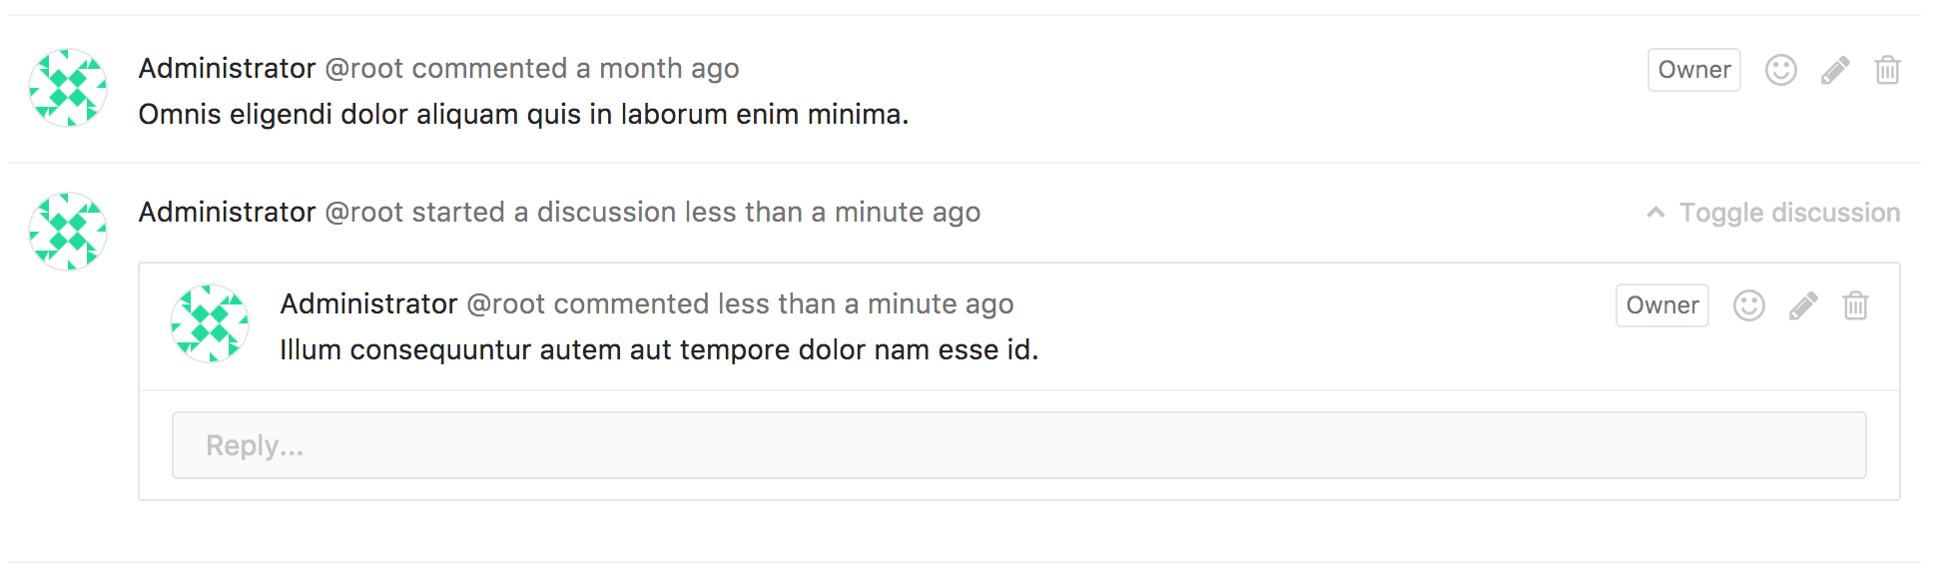Click @root handle on the month-old comment
This screenshot has height=581, width=1933.
364,68
